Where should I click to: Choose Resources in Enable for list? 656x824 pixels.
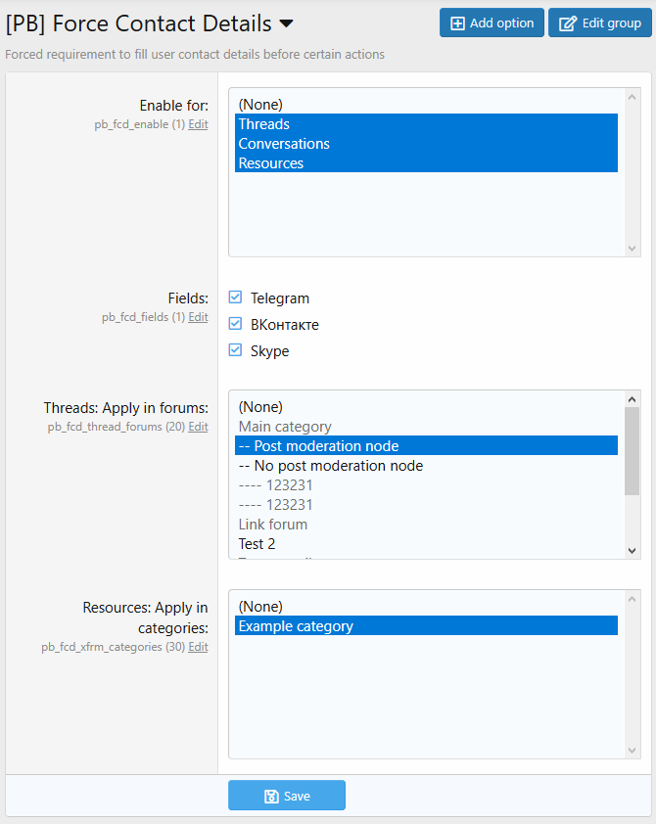(x=271, y=163)
